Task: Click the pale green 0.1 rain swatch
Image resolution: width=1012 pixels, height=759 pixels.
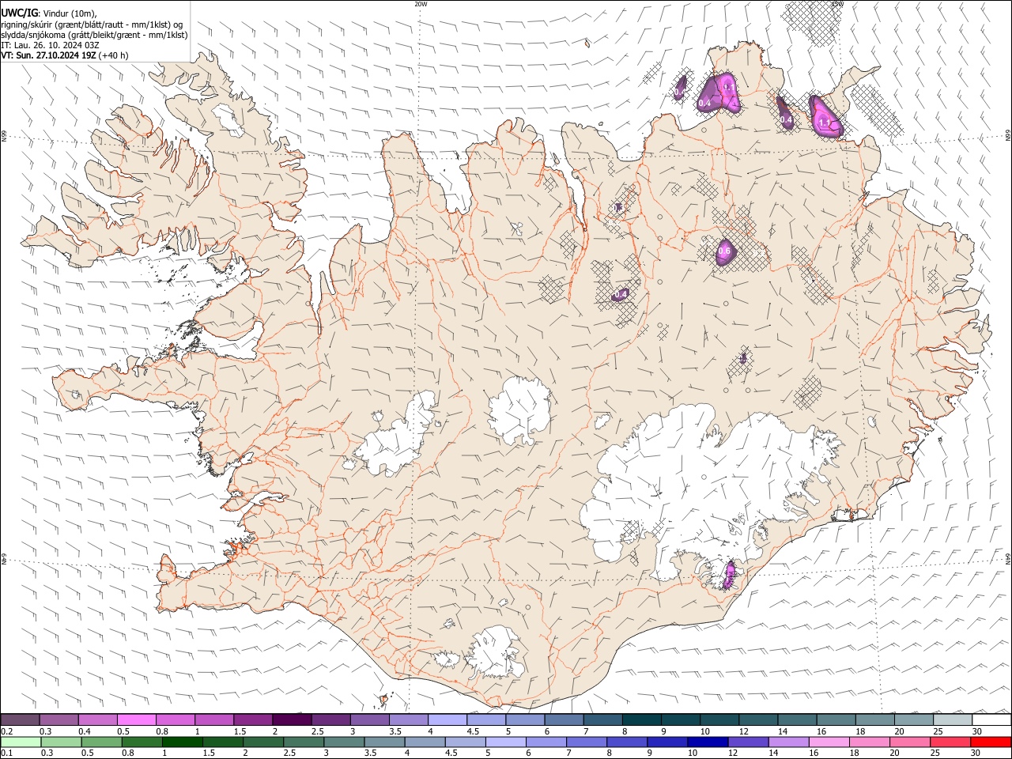Action: tap(20, 742)
